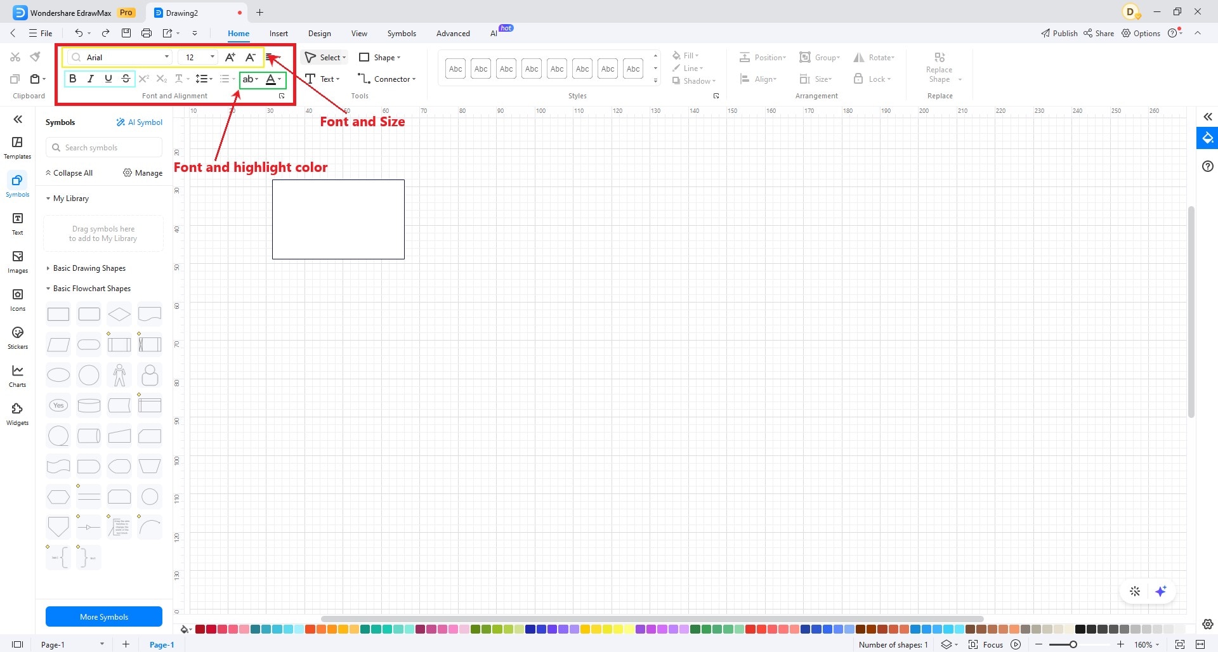Open the File menu
Viewport: 1218px width, 652px height.
click(41, 33)
